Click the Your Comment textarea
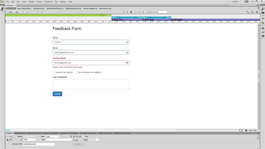265x149 pixels. [91, 84]
